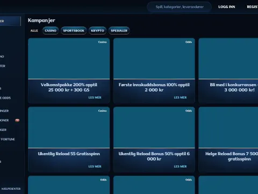Screen dimensions: 258x194
Task: Click the LOGG INN button
Action: tap(227, 7)
